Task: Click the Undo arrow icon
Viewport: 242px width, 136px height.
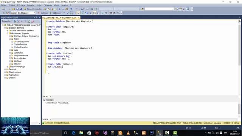Action: [x=71, y=9]
